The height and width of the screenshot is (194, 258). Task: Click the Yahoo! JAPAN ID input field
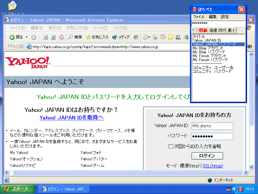click(212, 126)
